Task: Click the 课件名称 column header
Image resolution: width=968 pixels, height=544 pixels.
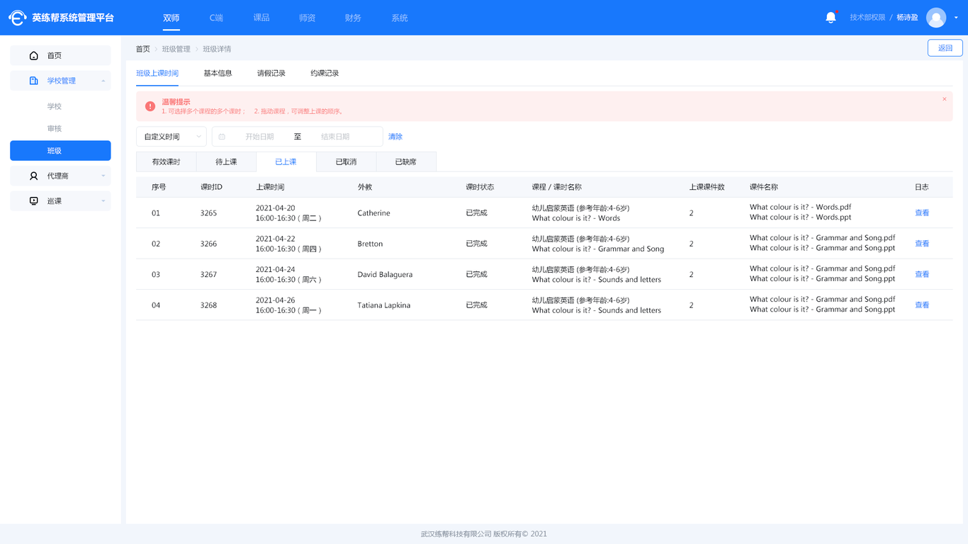Action: click(764, 187)
